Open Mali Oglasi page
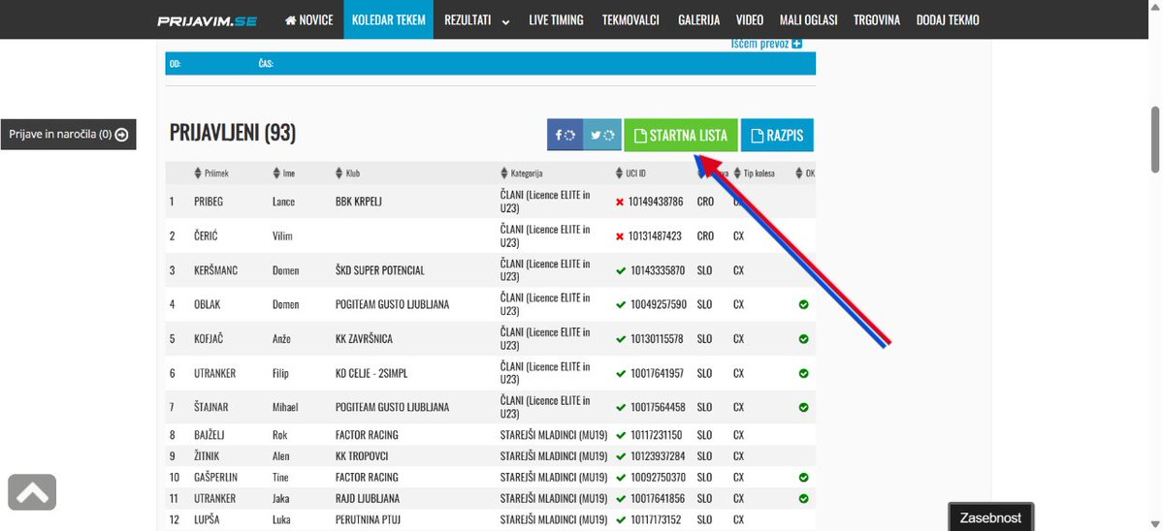Image resolution: width=1163 pixels, height=531 pixels. tap(808, 20)
